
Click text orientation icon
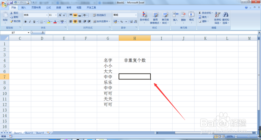click(x=85, y=15)
